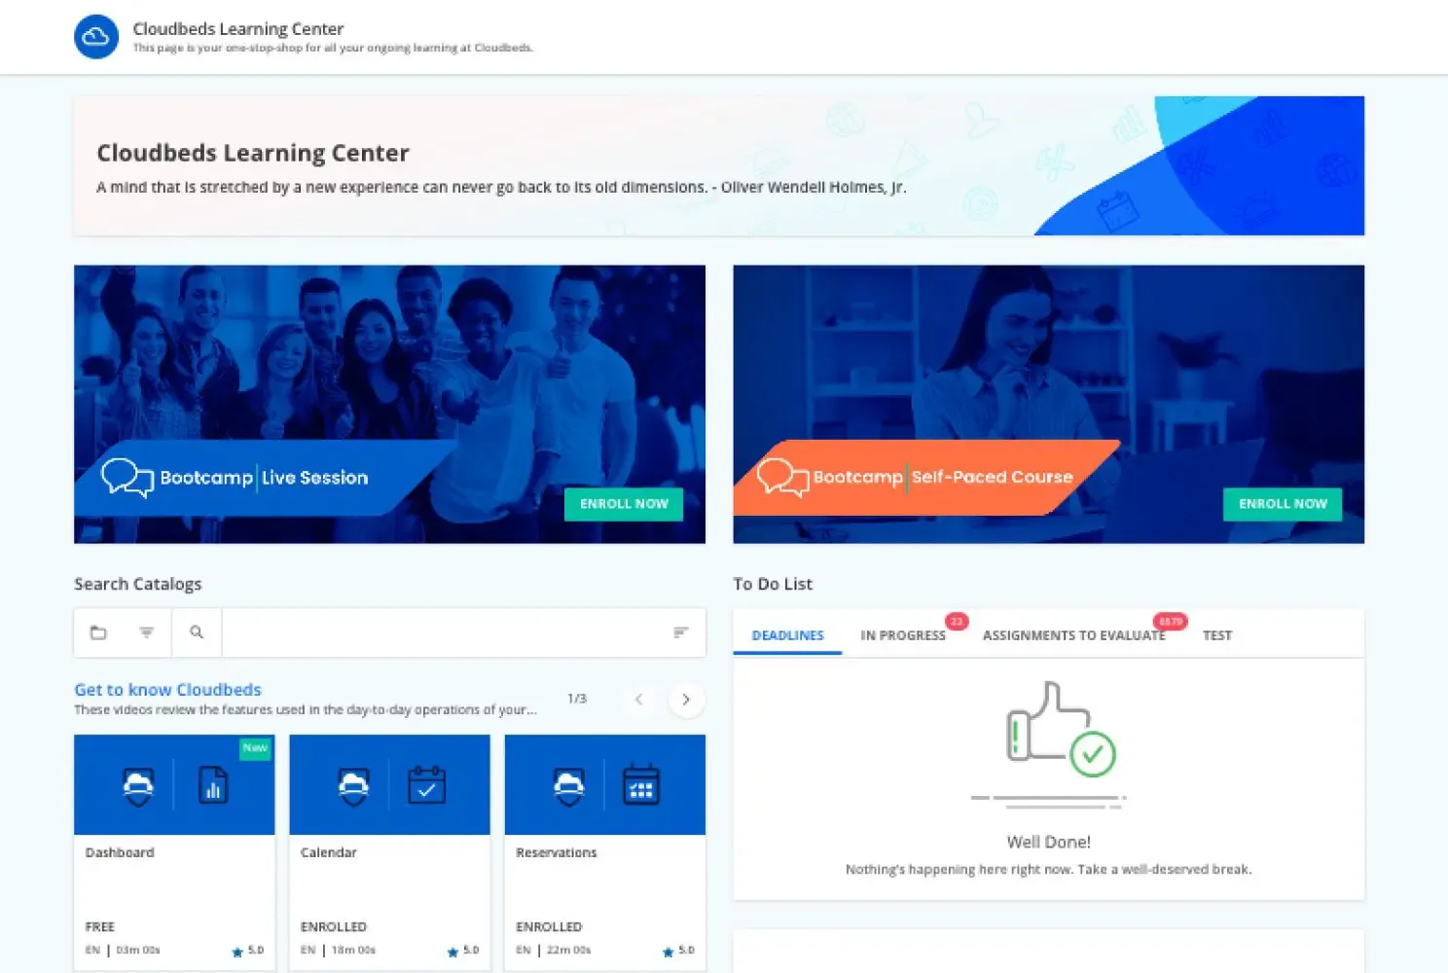Click the magnifying glass search icon
The image size is (1448, 973).
[197, 632]
